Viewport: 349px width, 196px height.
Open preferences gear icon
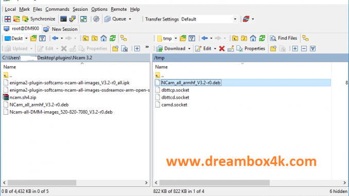coord(96,19)
